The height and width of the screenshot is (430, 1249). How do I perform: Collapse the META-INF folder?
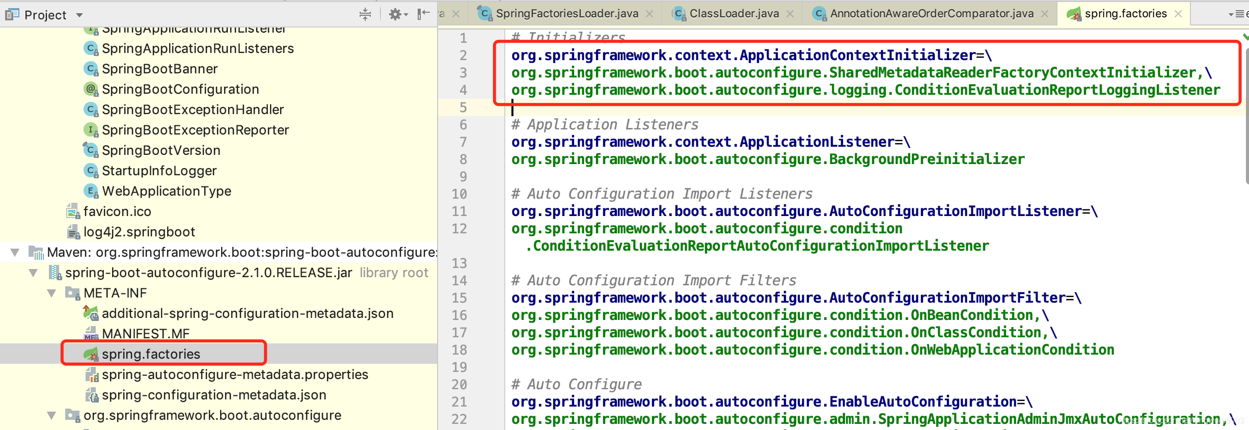coord(52,293)
